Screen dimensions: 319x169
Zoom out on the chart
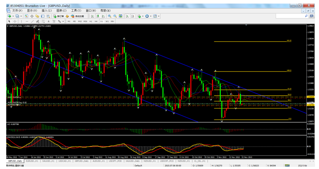[x=115, y=16]
